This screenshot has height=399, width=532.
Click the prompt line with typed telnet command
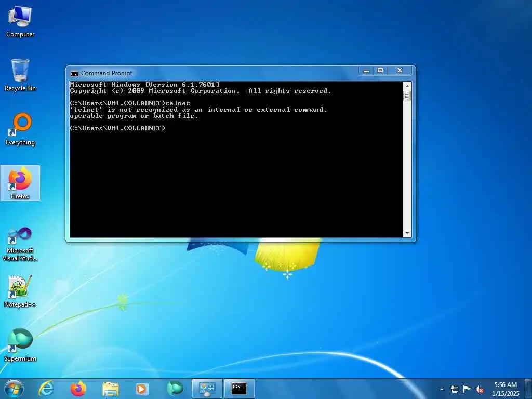tap(130, 103)
